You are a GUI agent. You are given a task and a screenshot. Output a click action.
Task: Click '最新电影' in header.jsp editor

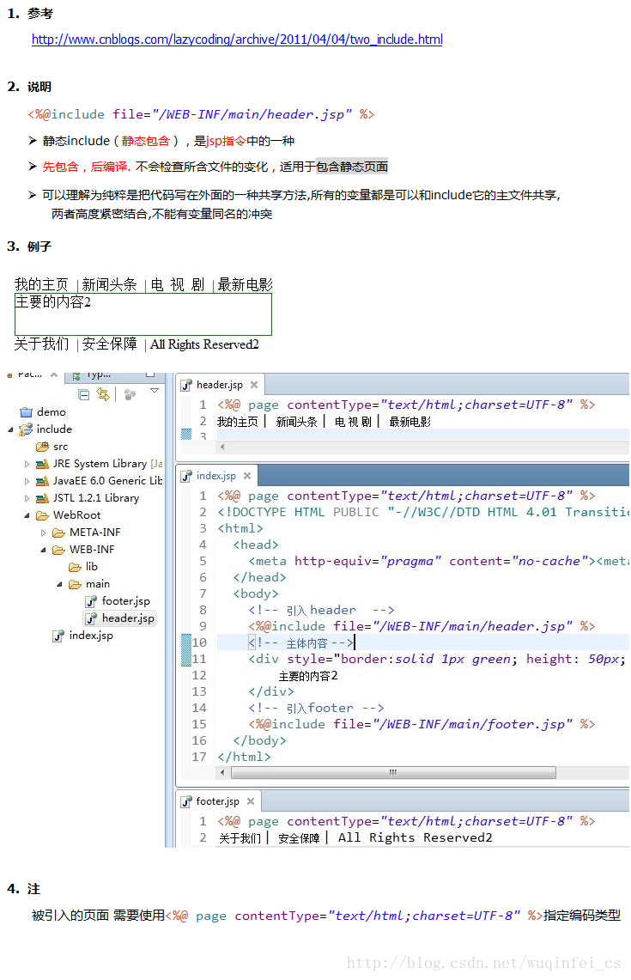[x=410, y=422]
